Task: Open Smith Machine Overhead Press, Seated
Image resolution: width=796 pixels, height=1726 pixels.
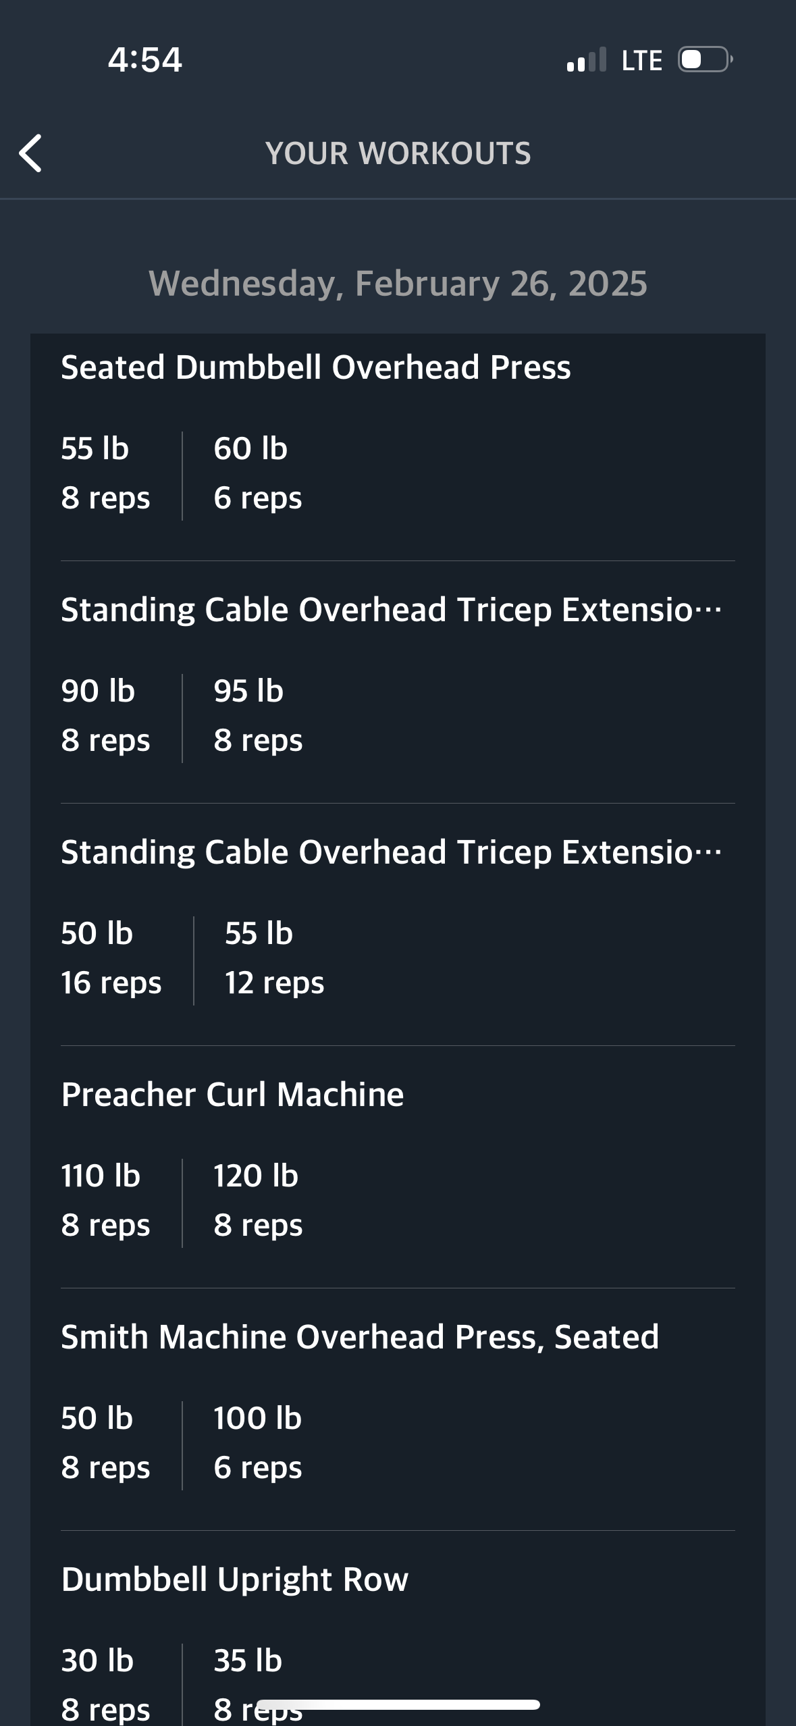Action: click(360, 1336)
